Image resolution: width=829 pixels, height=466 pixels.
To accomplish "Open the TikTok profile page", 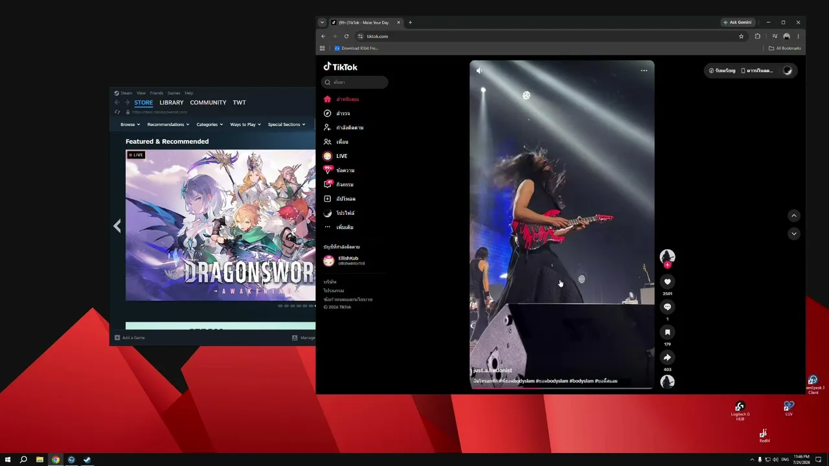I will click(x=339, y=213).
